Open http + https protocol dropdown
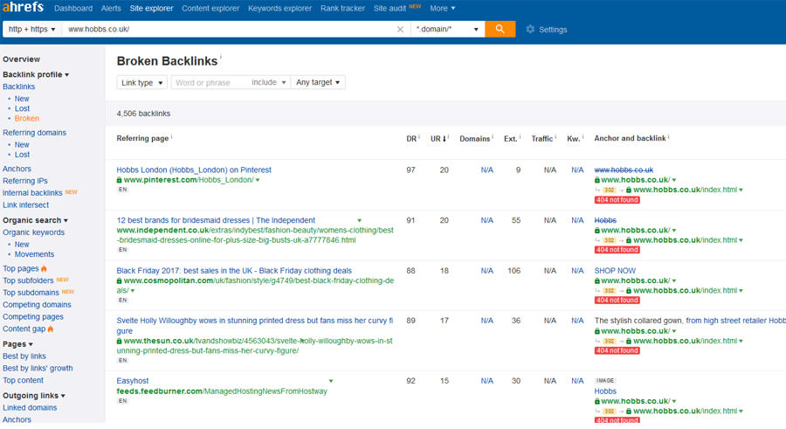The height and width of the screenshot is (429, 786). point(32,29)
